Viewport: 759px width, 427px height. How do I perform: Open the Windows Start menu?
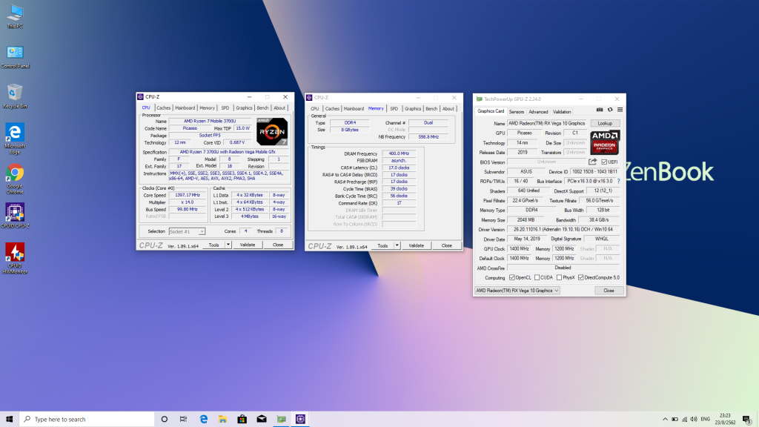[9, 420]
